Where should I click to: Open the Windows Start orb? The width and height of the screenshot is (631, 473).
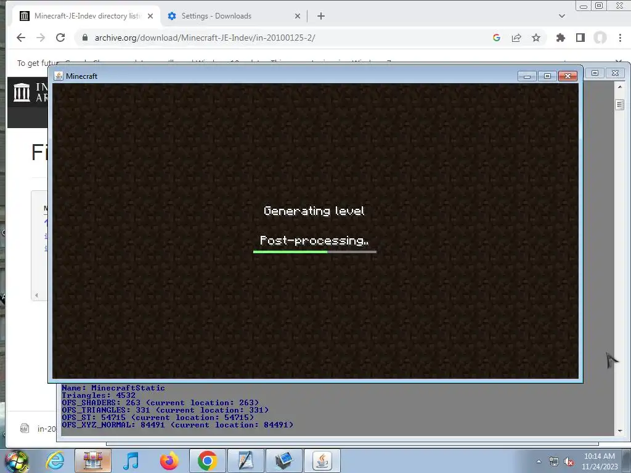[17, 461]
